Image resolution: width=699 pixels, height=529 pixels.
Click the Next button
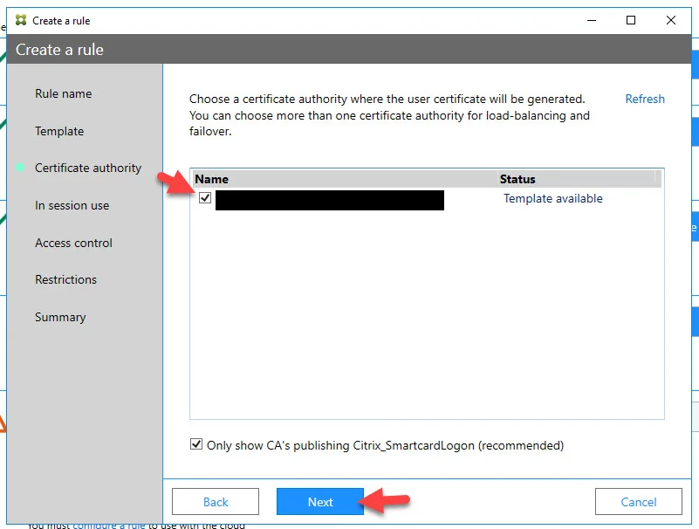point(320,501)
